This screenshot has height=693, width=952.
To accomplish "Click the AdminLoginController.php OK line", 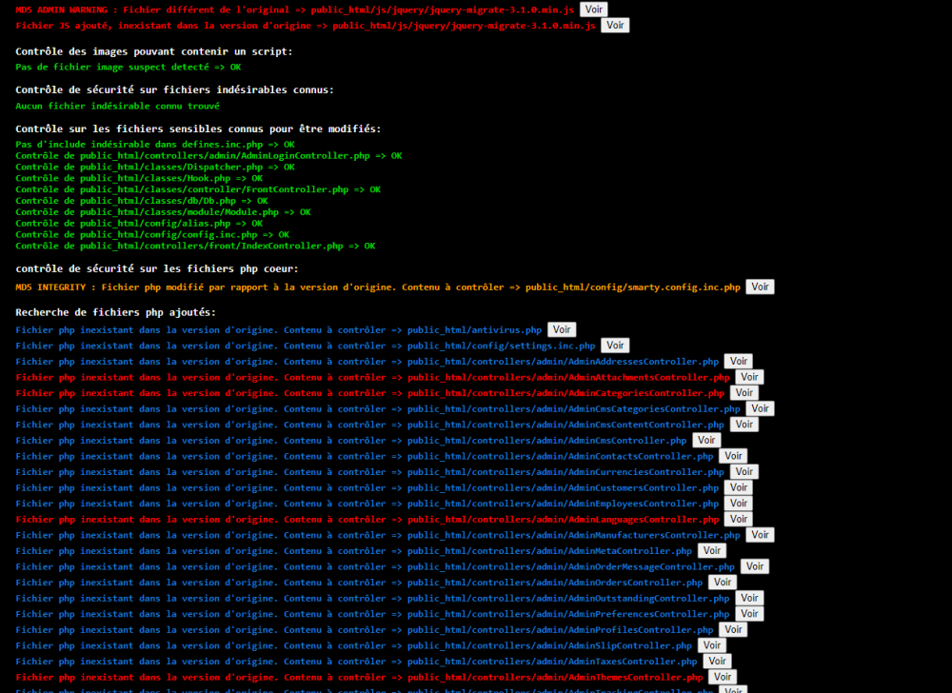I will [208, 155].
